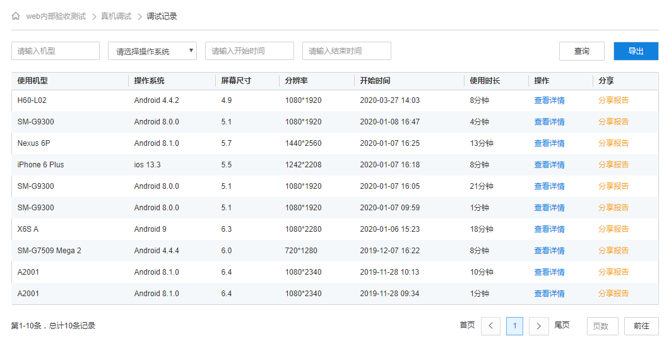Click the 首页 pagination link
This screenshot has height=341, width=669.
tap(467, 325)
